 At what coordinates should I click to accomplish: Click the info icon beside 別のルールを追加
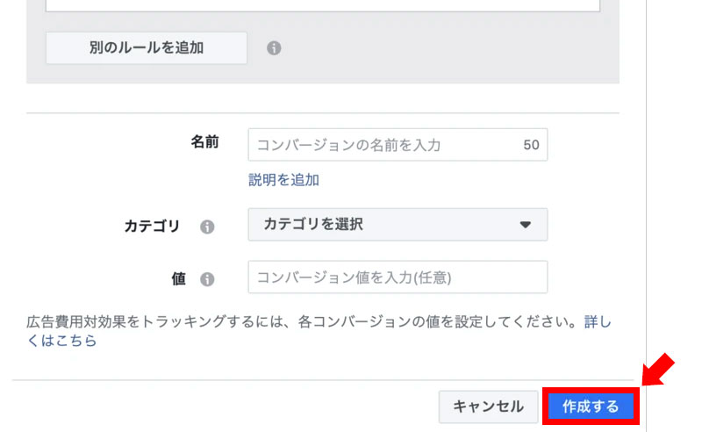[274, 48]
